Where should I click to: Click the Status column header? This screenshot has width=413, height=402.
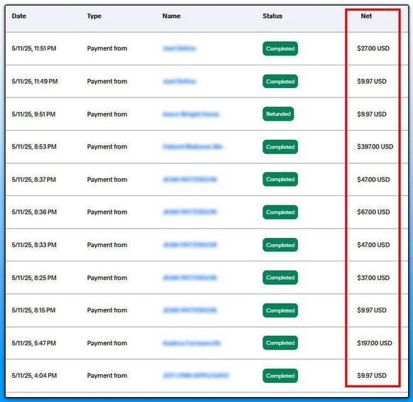(x=272, y=16)
